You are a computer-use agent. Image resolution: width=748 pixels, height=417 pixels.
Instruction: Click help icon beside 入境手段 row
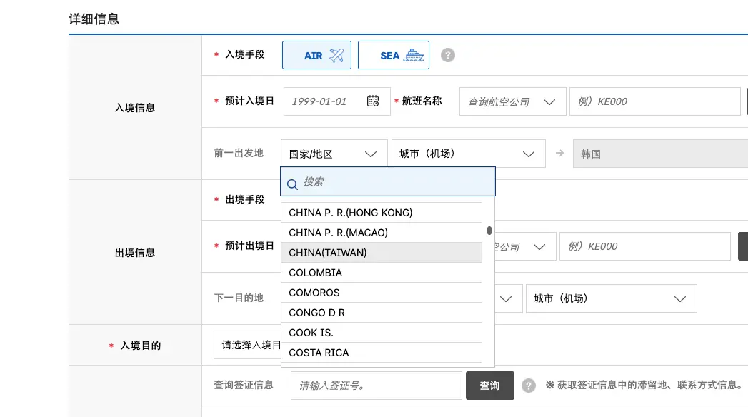pos(448,54)
